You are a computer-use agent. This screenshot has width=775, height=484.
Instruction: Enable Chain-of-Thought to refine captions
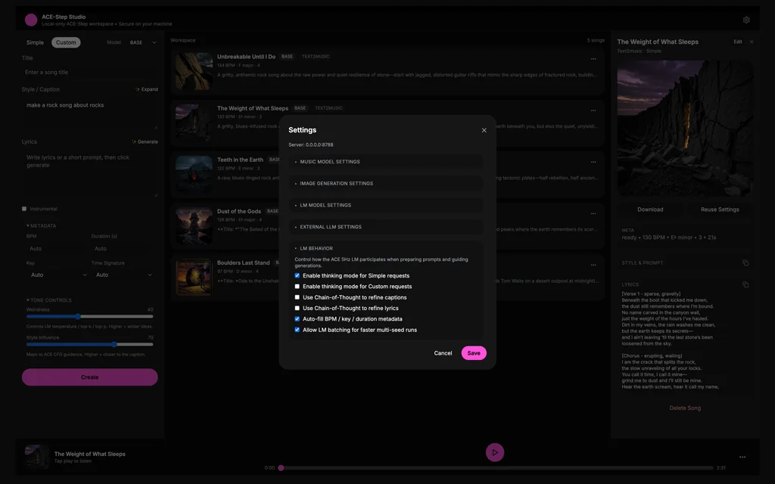click(x=297, y=297)
